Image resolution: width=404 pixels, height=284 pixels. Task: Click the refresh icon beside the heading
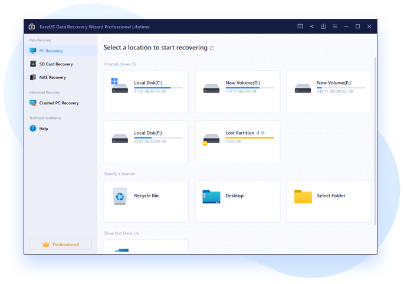tap(212, 48)
